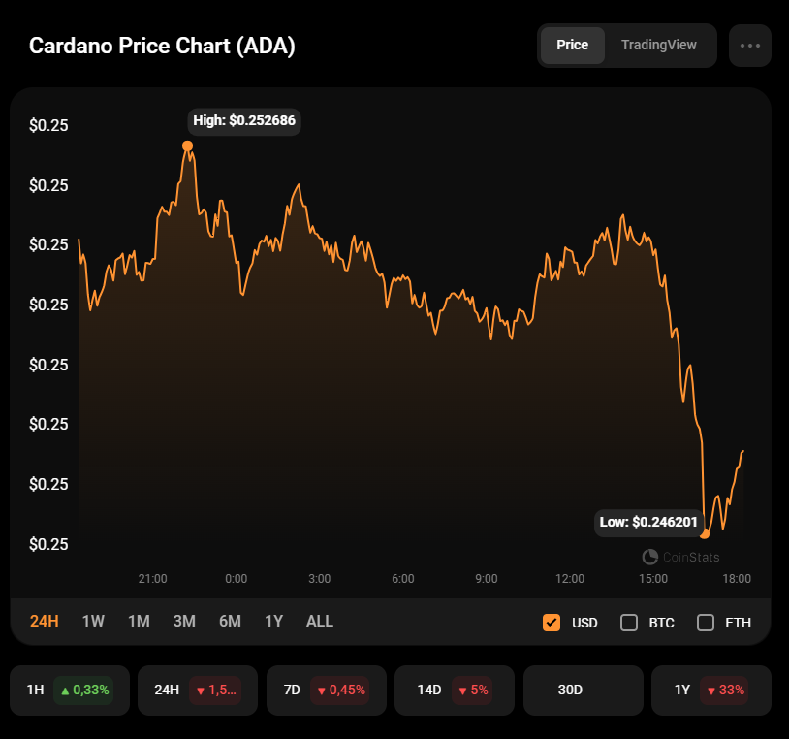This screenshot has height=739, width=789.
Task: Click the 14D percent change card
Action: (x=455, y=691)
